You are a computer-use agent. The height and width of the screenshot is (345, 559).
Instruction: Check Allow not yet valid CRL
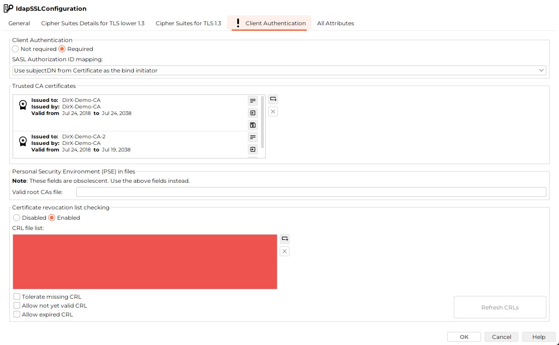point(17,305)
